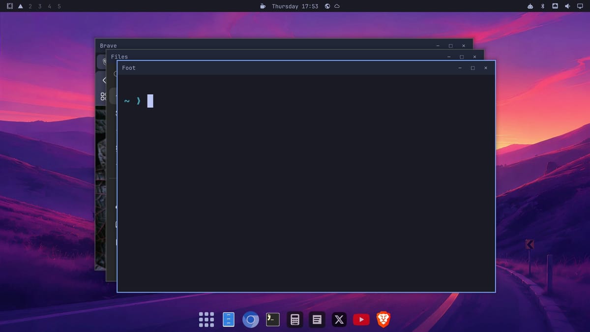This screenshot has height=332, width=590.
Task: Click the Brave shield icon in Brave window
Action: pyautogui.click(x=104, y=62)
